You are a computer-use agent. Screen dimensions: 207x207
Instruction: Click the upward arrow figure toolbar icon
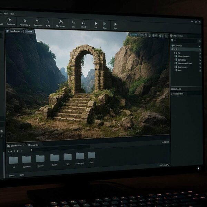tap(48, 21)
